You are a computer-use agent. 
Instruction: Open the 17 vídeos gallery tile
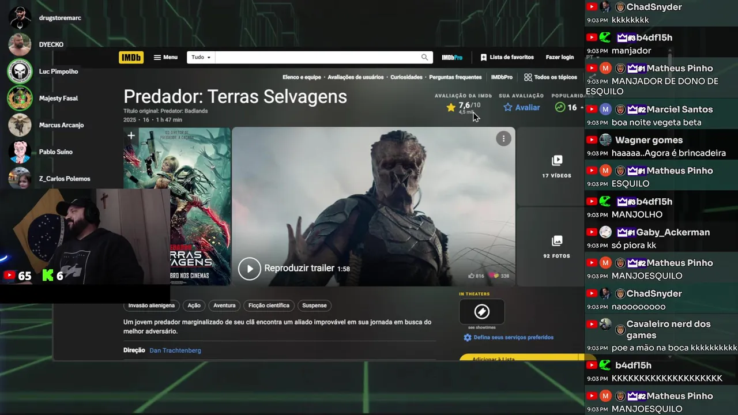click(x=556, y=167)
